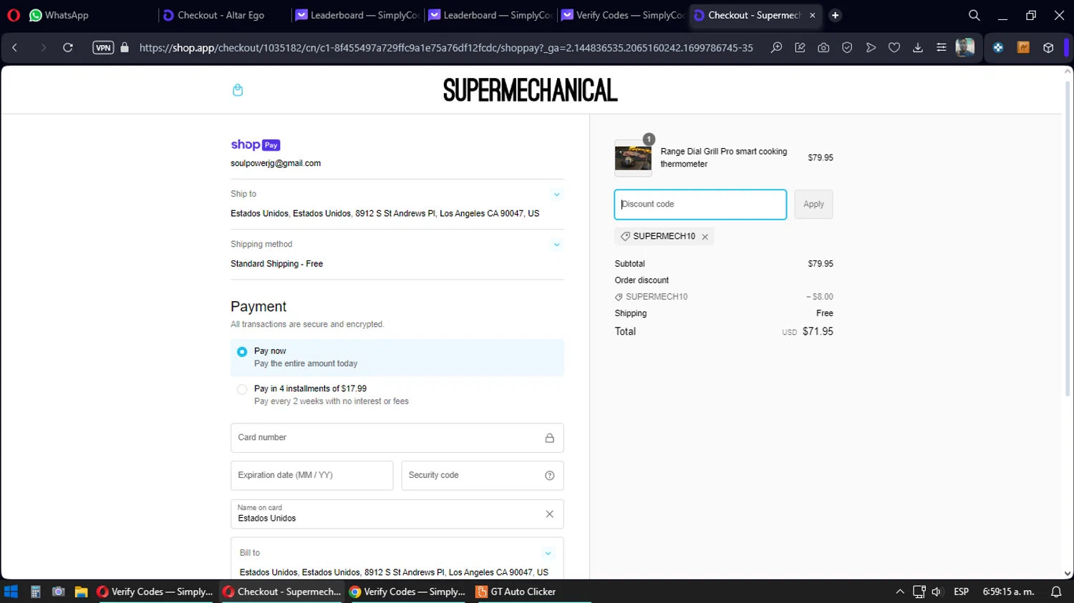Viewport: 1074px width, 603px height.
Task: Open Verify Codes Opera window in taskbar
Action: (155, 592)
